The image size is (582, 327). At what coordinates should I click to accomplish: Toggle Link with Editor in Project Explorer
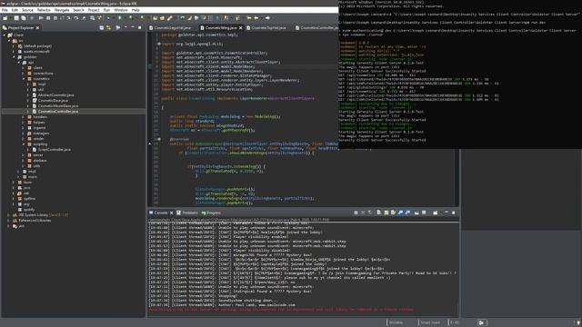click(108, 28)
